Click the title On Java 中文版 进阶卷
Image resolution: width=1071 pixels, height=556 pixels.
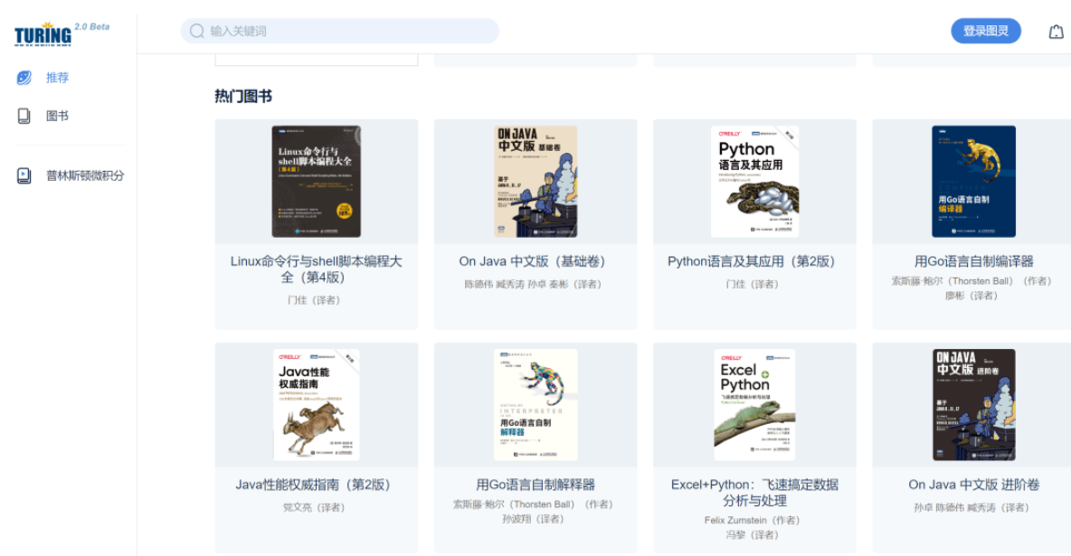click(973, 485)
